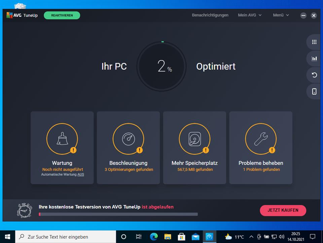Open the Wartung card title

tap(62, 163)
